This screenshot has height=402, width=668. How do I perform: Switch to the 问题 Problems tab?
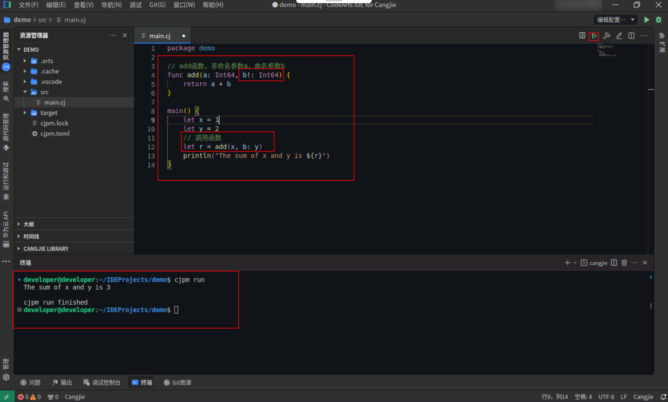(31, 382)
